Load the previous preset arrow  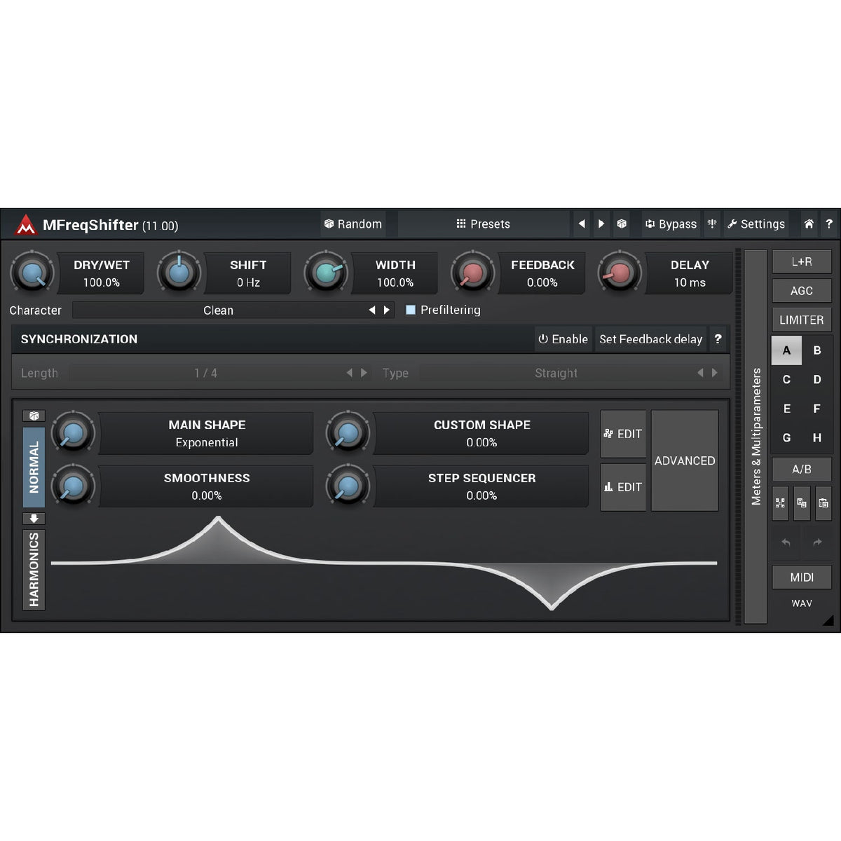click(x=582, y=224)
